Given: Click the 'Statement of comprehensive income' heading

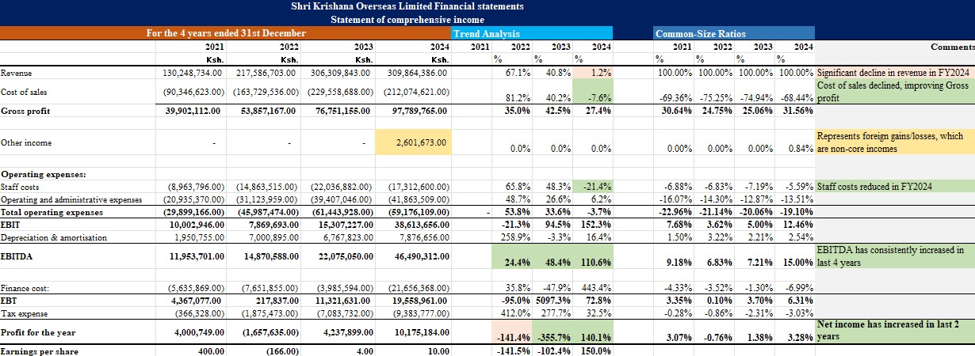Looking at the screenshot, I should click(407, 19).
